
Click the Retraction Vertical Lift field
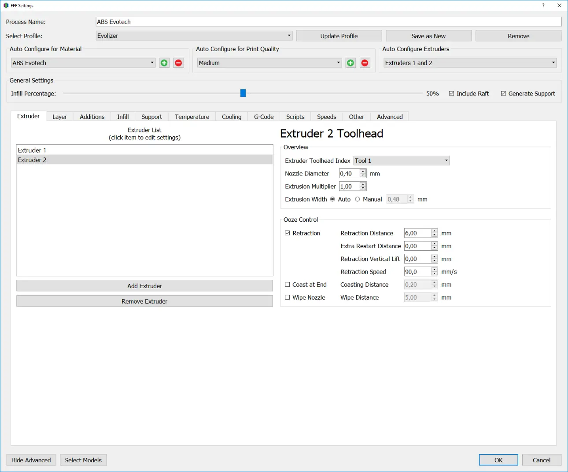coord(417,259)
